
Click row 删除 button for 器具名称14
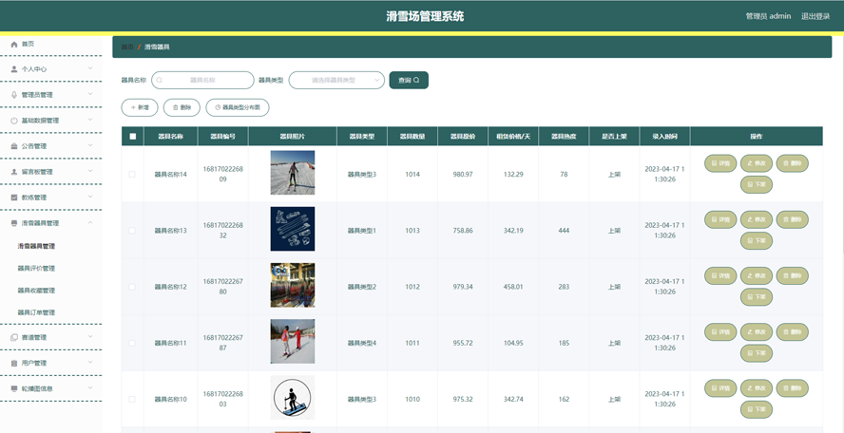click(793, 163)
